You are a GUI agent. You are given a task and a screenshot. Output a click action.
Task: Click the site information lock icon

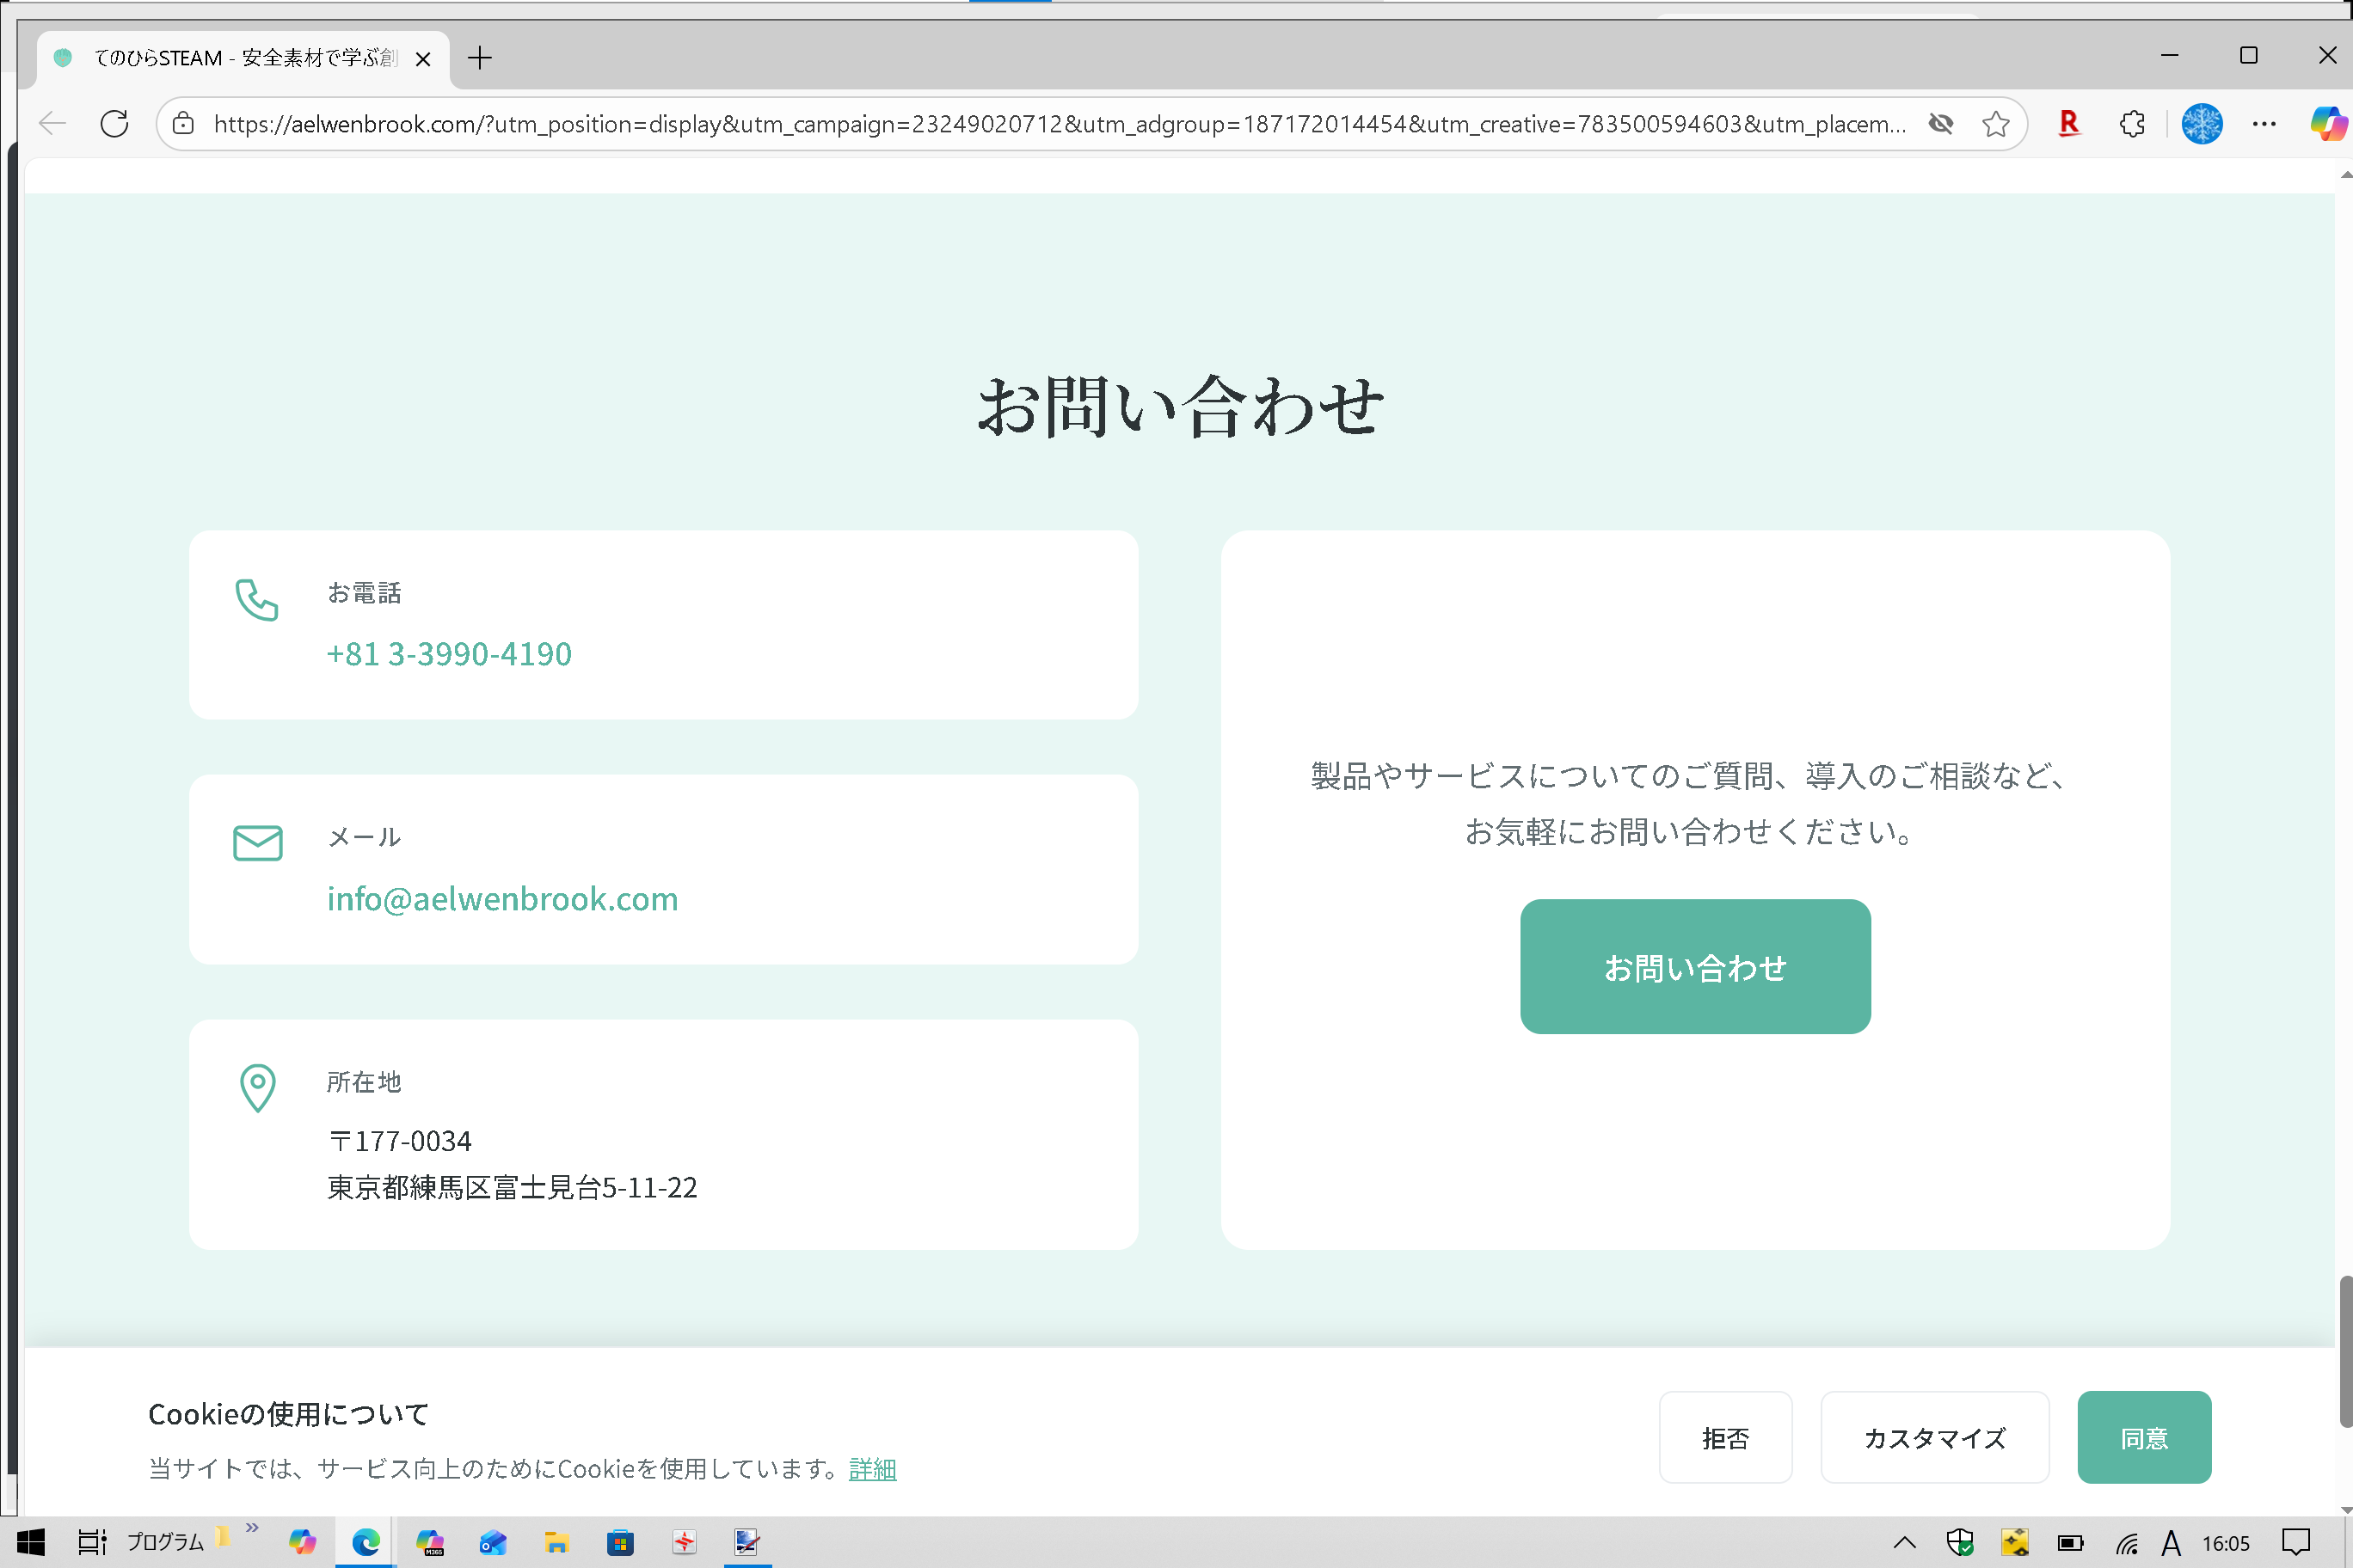coord(183,124)
